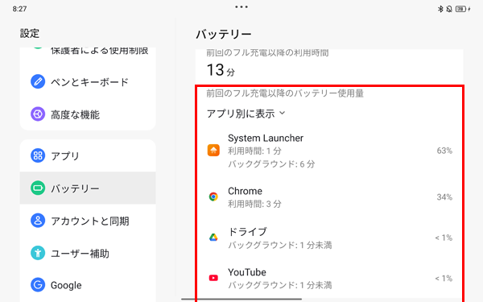Open ユーザー補助 accessibility icon
The height and width of the screenshot is (302, 483).
click(x=38, y=253)
